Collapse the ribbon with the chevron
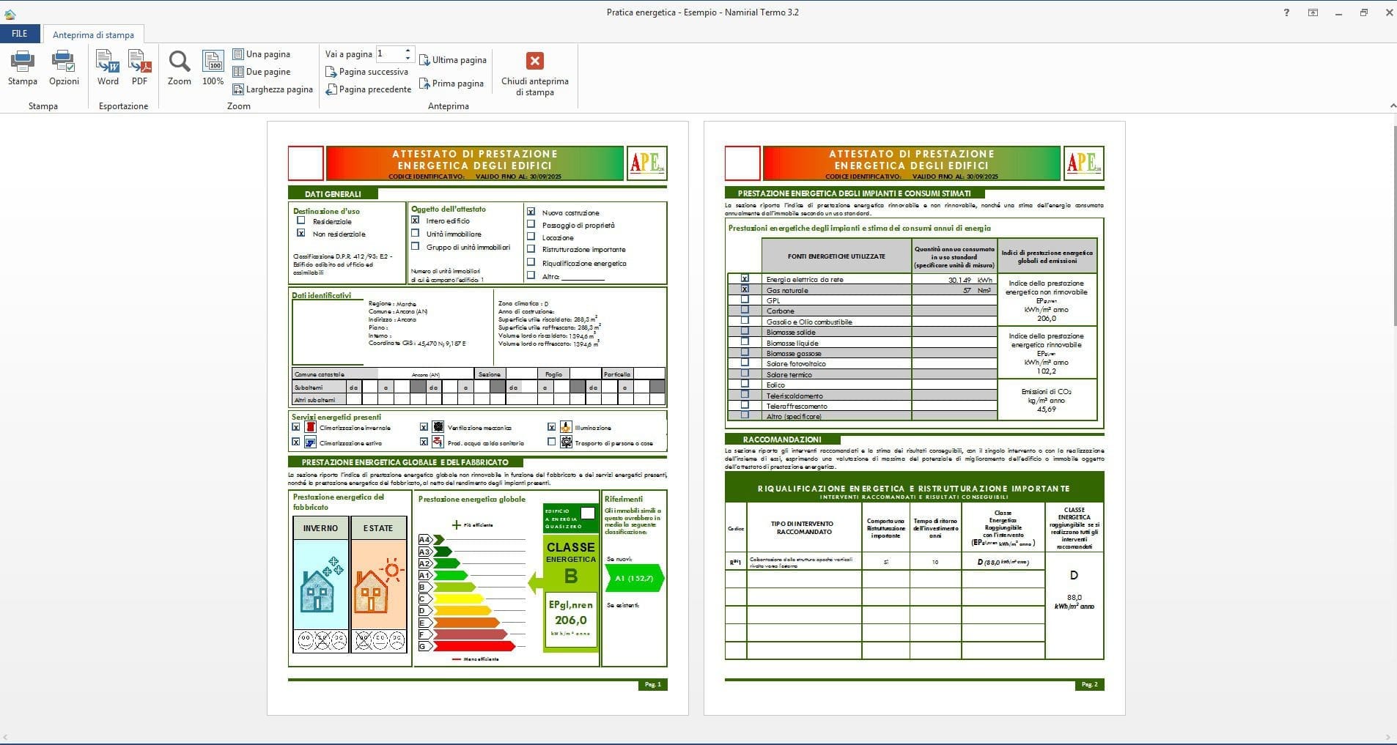 coord(1393,106)
